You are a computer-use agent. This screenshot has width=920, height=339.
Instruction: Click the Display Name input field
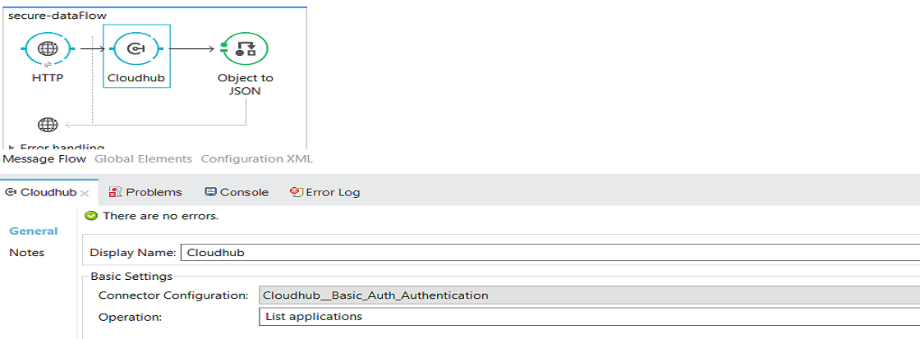click(550, 253)
